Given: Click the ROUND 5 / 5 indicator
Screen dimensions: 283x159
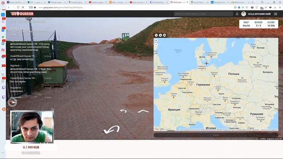Looking at the screenshot, I should click(x=258, y=24).
